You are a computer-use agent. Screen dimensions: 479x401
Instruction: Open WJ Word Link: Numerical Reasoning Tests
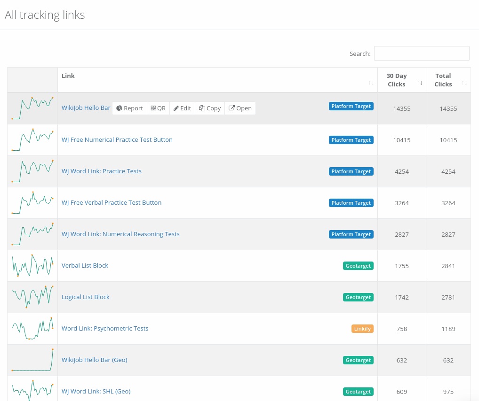120,234
